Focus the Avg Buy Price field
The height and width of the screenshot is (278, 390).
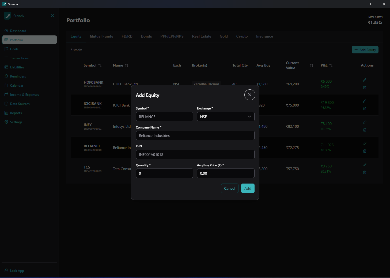(226, 173)
